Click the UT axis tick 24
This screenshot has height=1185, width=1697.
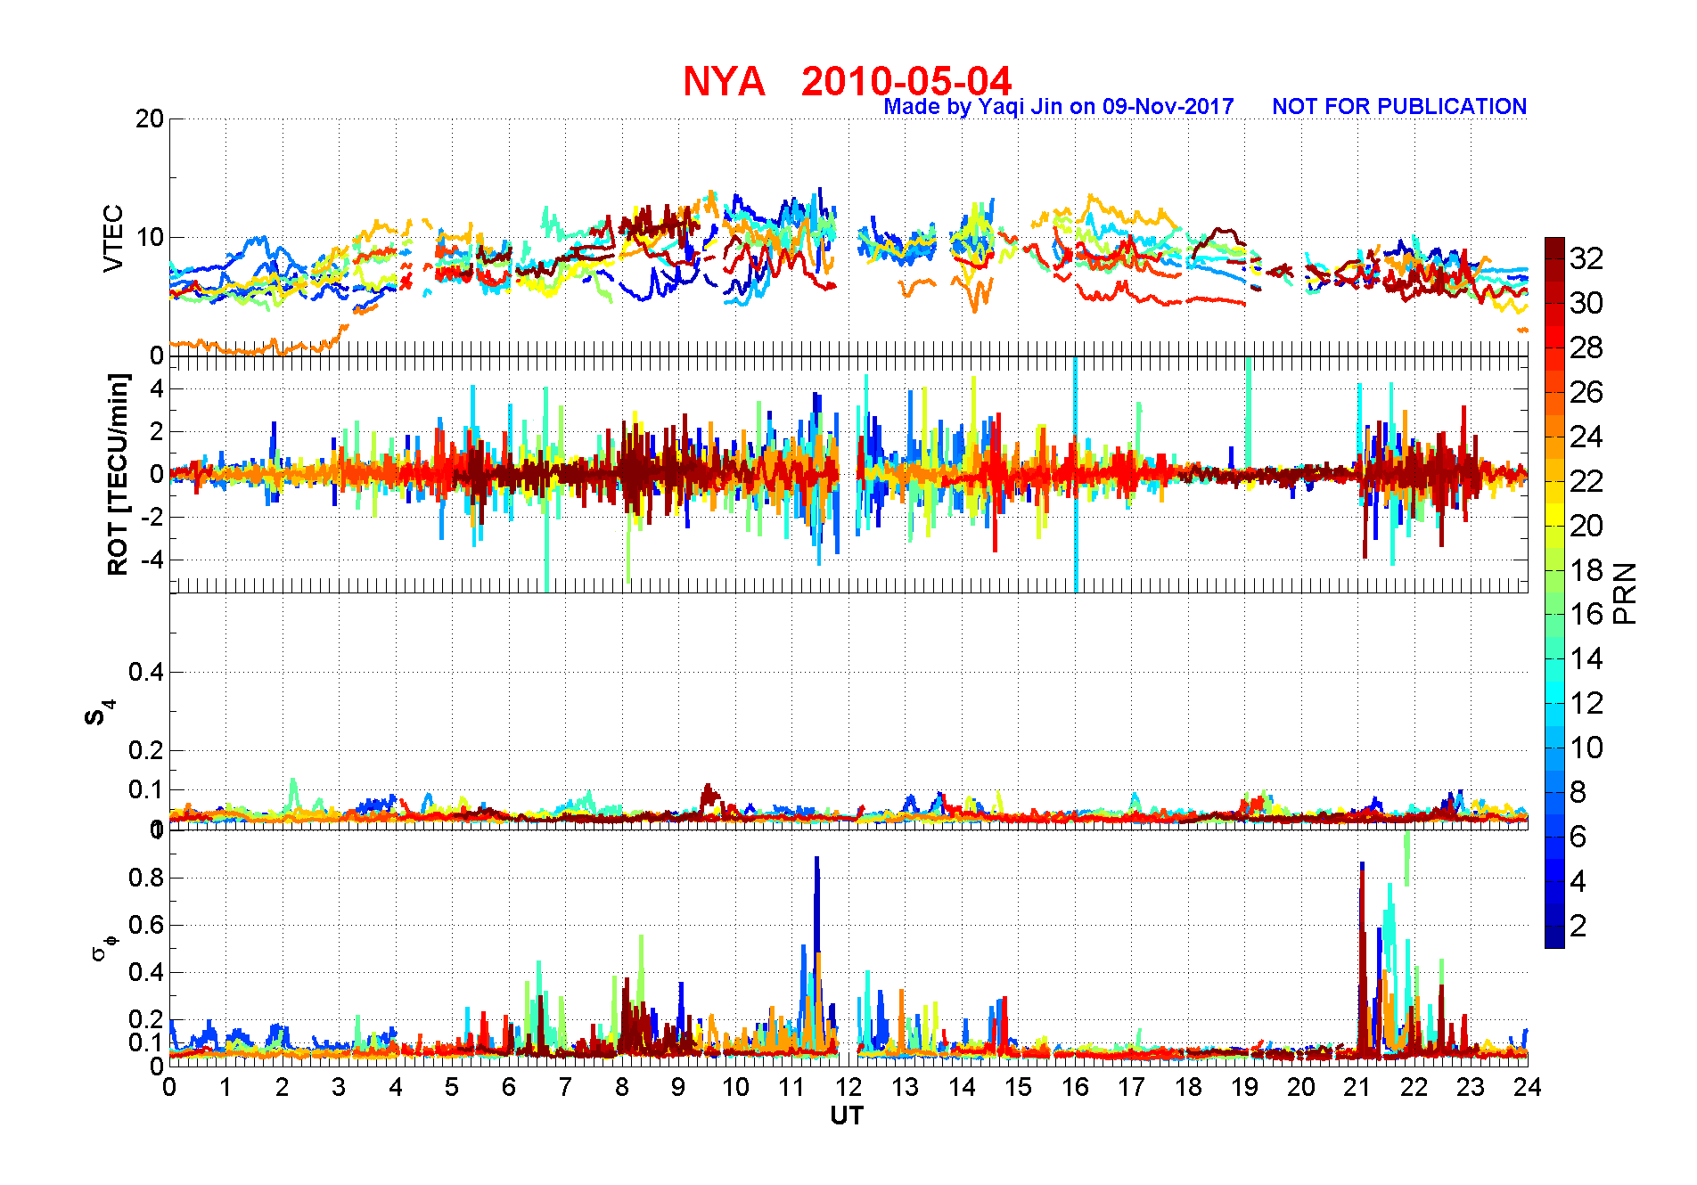1528,1087
